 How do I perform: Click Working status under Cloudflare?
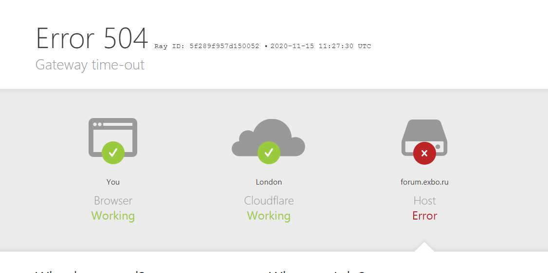[269, 216]
